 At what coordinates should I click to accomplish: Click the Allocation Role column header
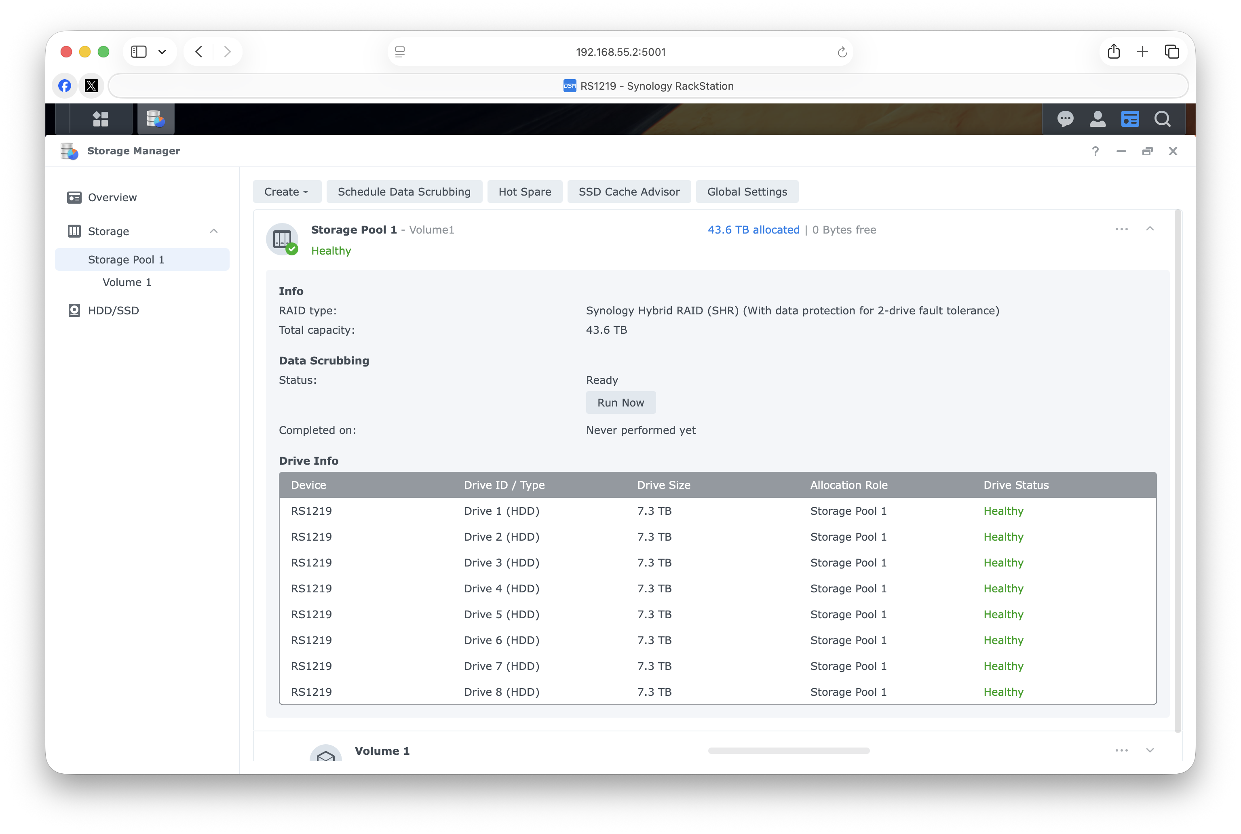pyautogui.click(x=849, y=485)
